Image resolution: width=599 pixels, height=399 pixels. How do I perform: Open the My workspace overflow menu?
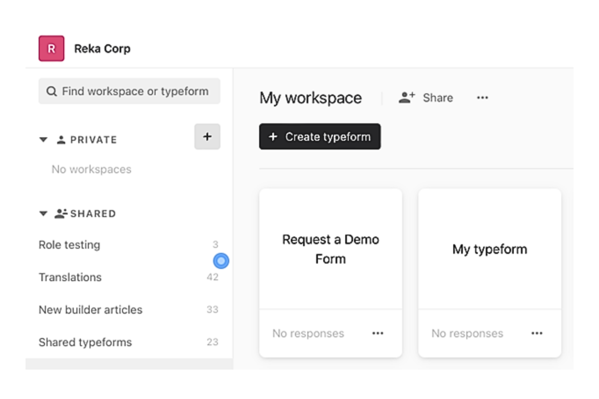click(482, 97)
